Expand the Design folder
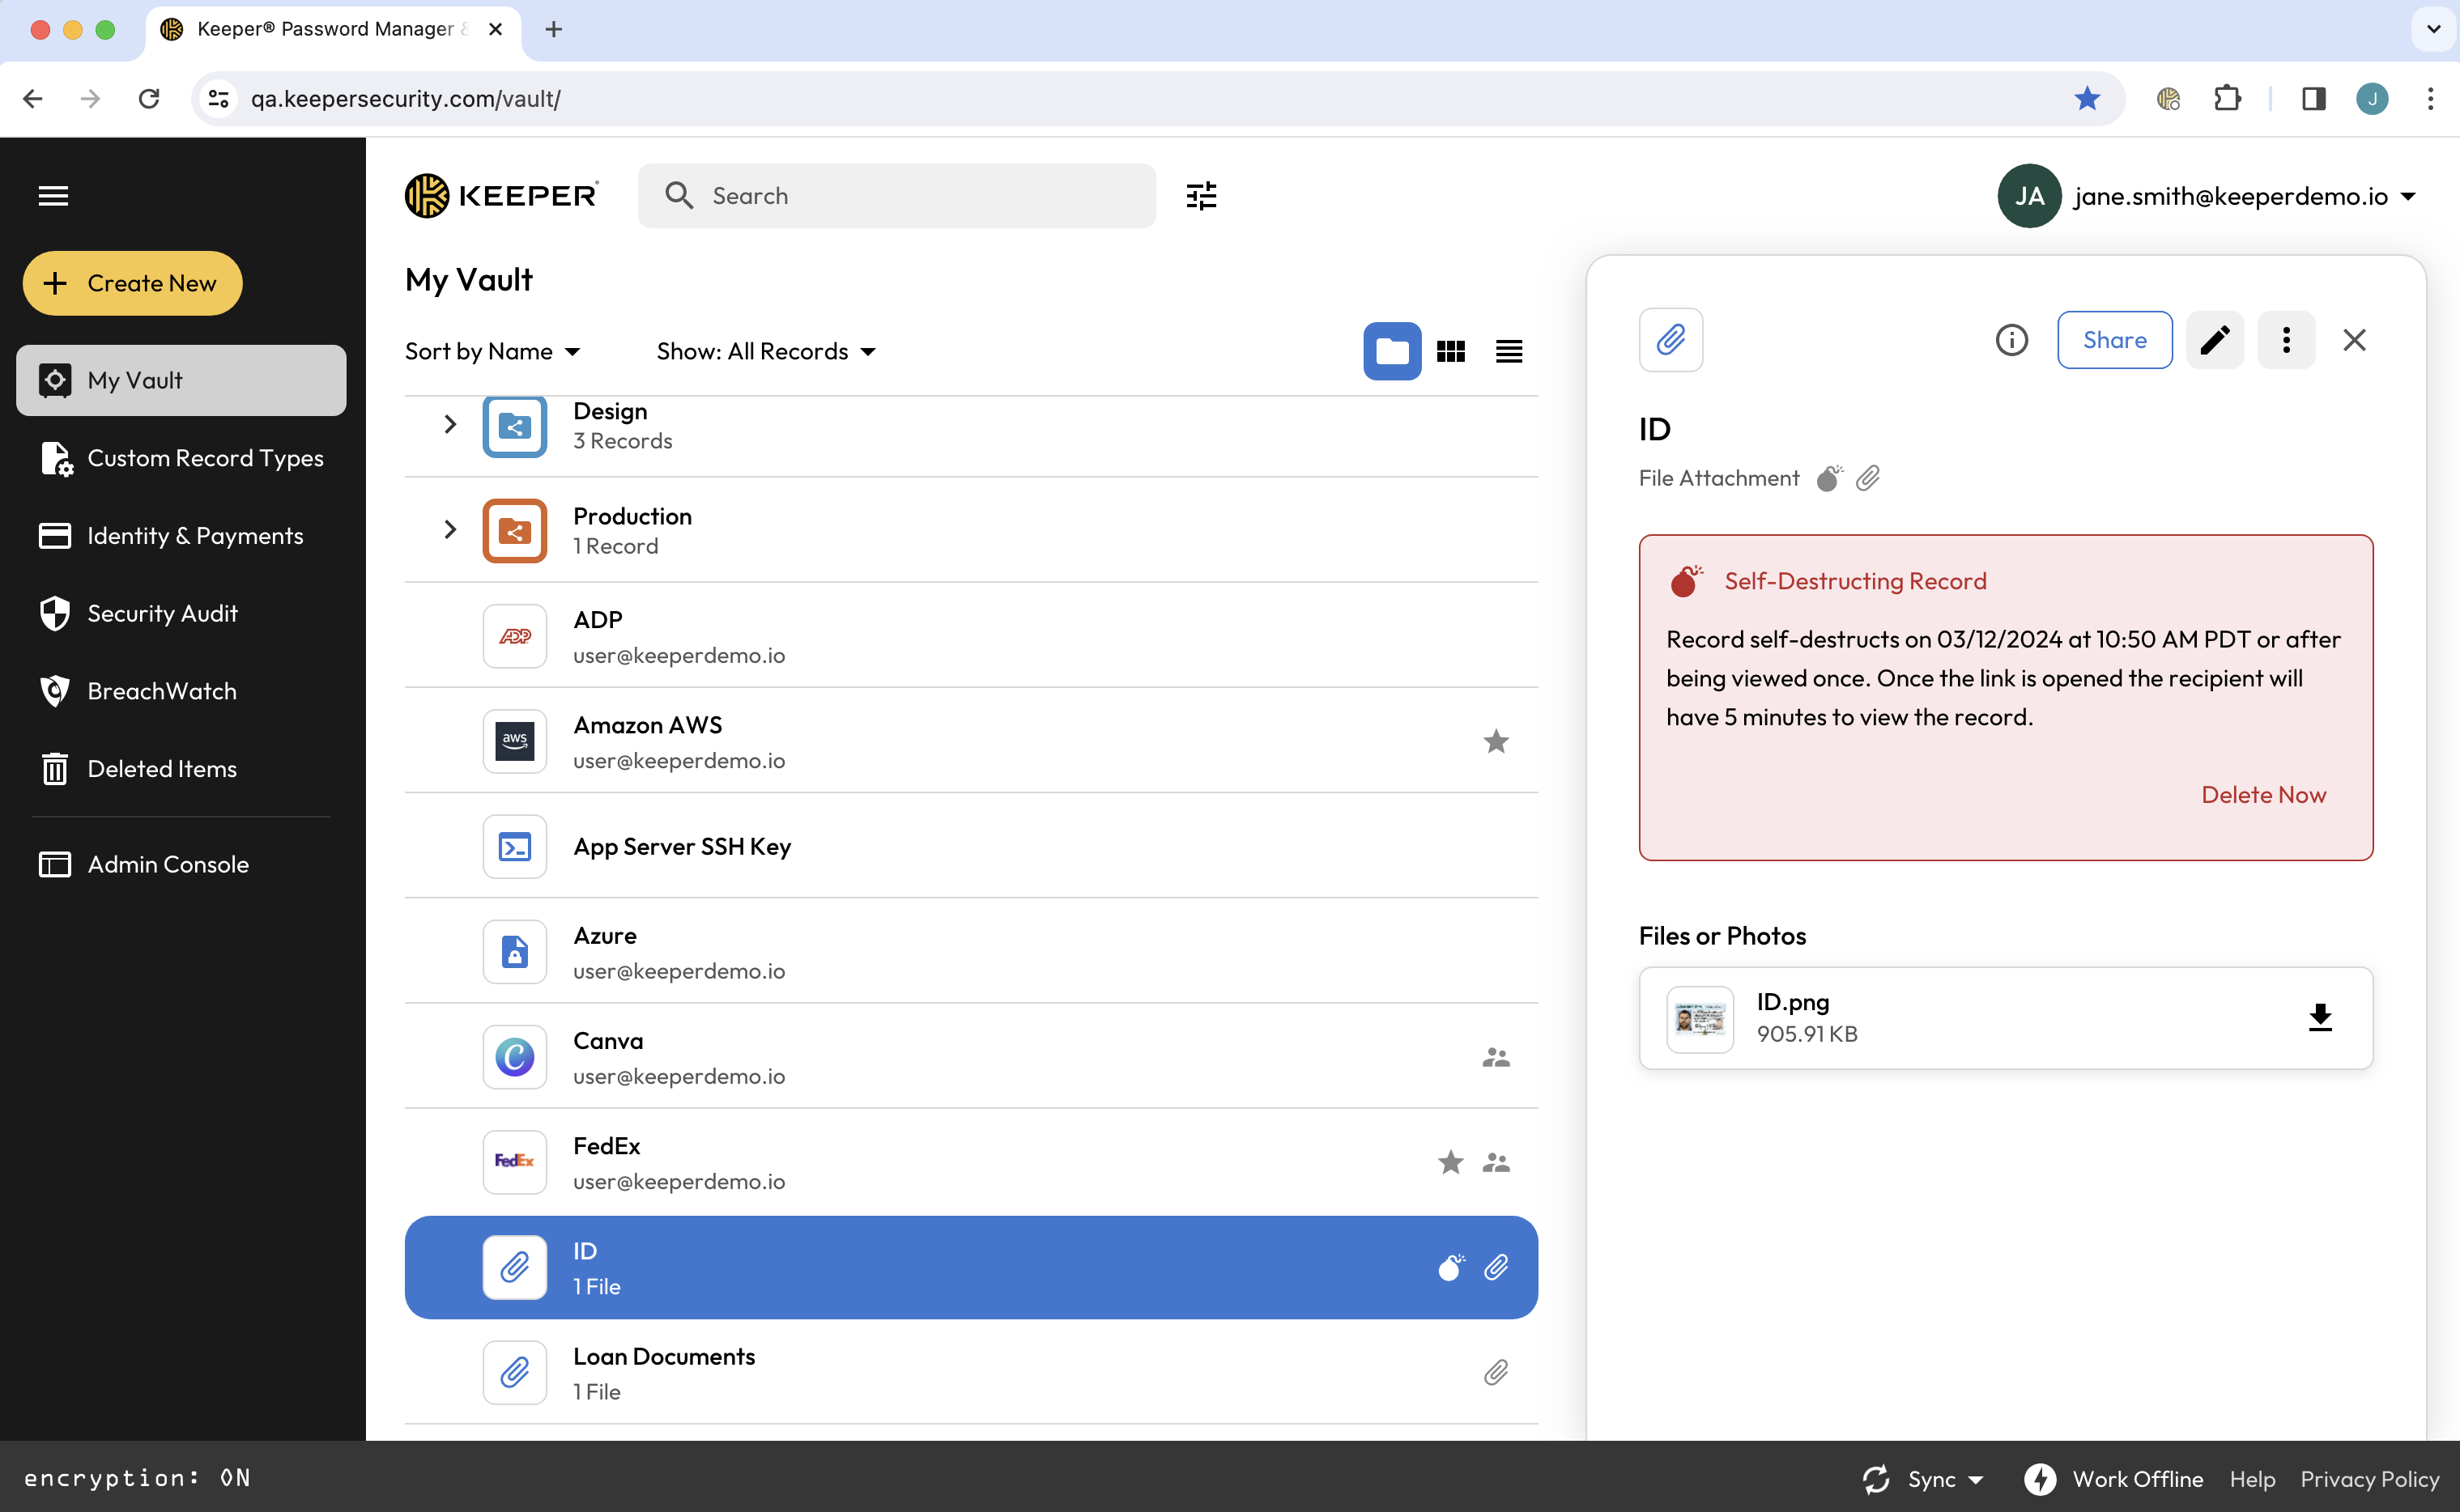The height and width of the screenshot is (1512, 2460). 450,425
